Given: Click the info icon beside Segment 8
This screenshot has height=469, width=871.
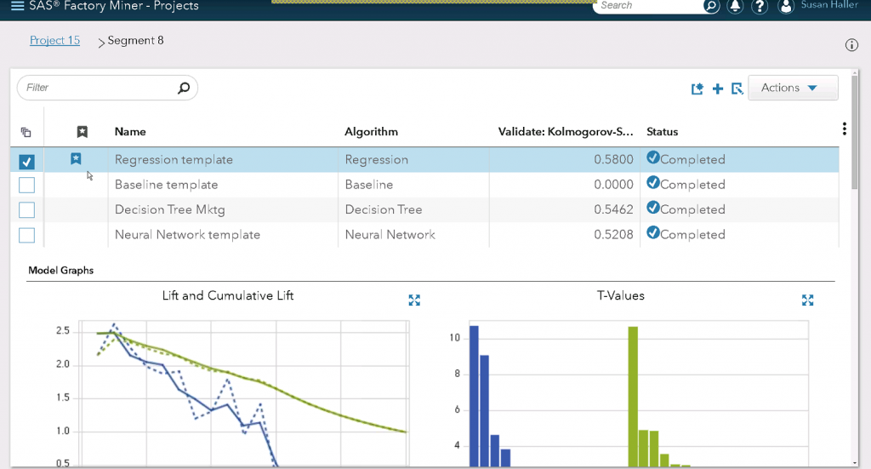Looking at the screenshot, I should click(x=851, y=45).
